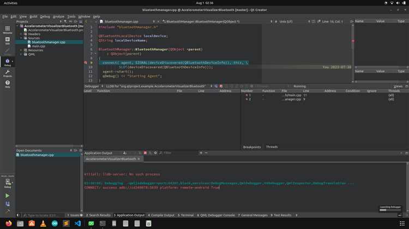The image size is (409, 229).
Task: Open editor file dropdown bluetoothmanager.cpp
Action: pos(127,22)
